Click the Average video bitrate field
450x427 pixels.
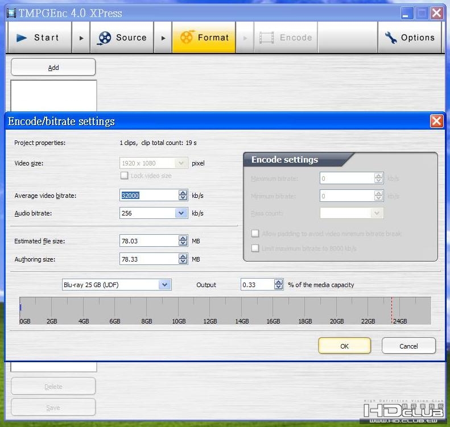[x=148, y=195]
